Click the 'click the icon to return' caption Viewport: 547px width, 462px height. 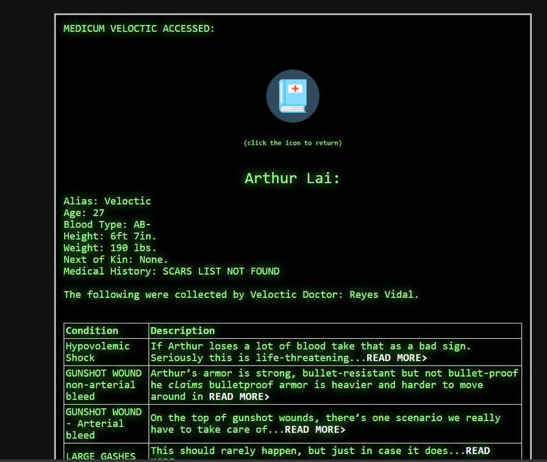(x=293, y=143)
